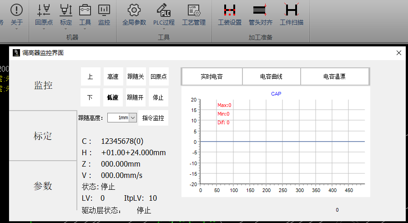This screenshot has width=408, height=223.
Task: Open 全局参数 global parameters gear icon
Action: click(x=134, y=10)
